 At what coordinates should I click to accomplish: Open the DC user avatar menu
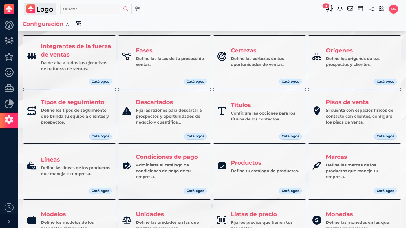pyautogui.click(x=394, y=9)
